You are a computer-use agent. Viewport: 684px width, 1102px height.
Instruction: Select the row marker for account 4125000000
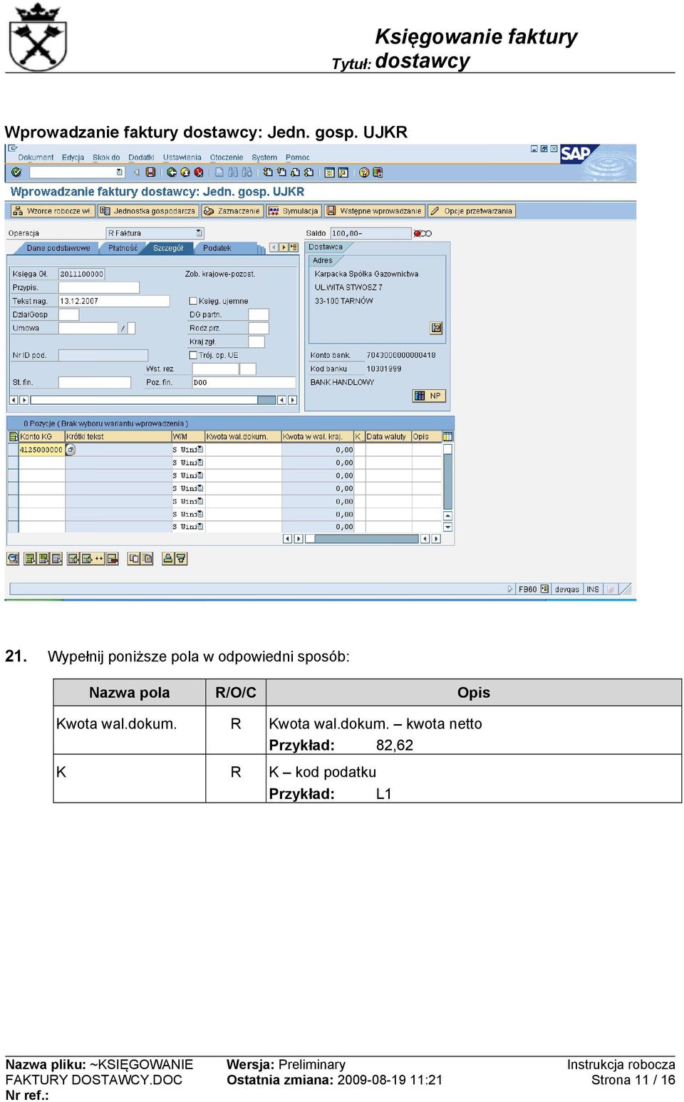pyautogui.click(x=13, y=450)
